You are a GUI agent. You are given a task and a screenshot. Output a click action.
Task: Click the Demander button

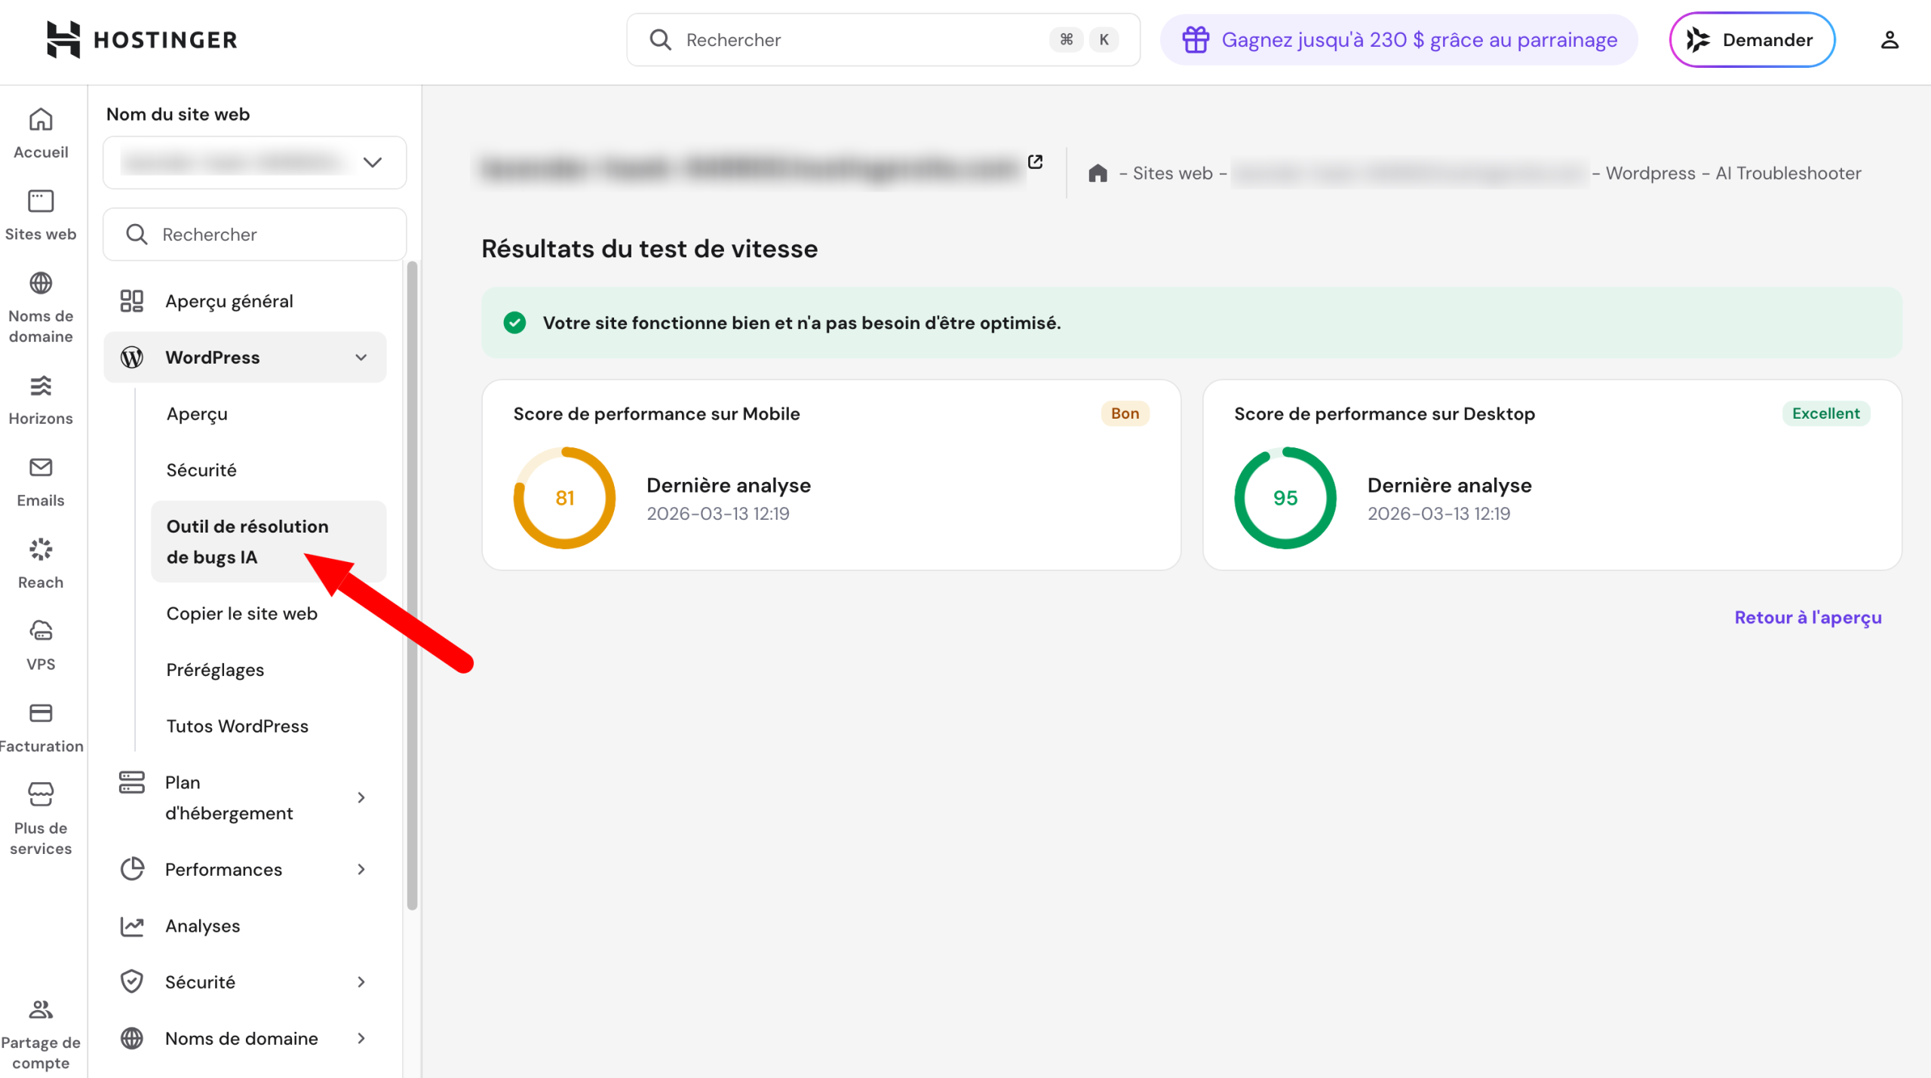[1751, 39]
